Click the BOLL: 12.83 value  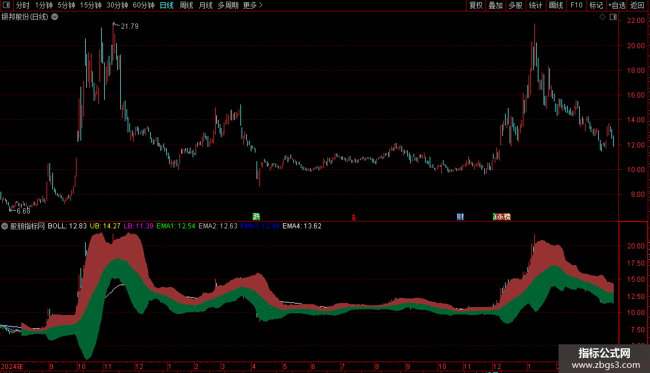67,226
